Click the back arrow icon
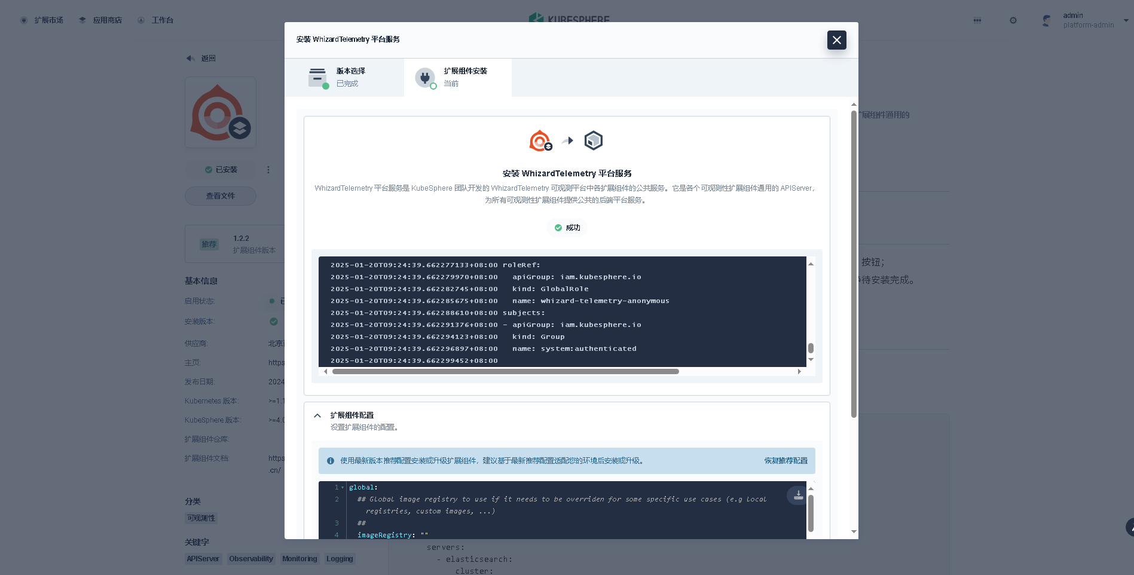Viewport: 1134px width, 575px height. pyautogui.click(x=190, y=58)
